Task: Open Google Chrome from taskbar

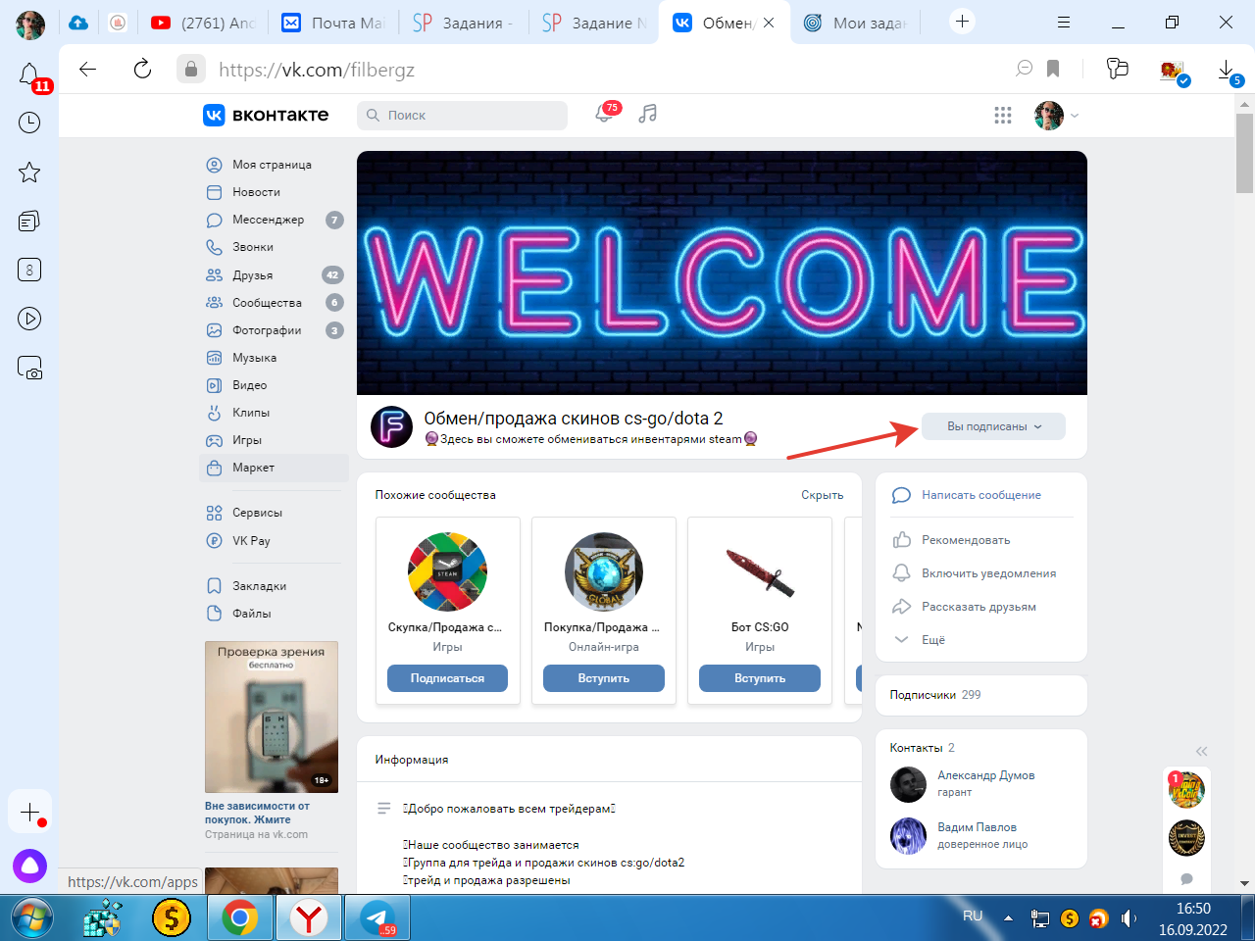Action: point(240,918)
